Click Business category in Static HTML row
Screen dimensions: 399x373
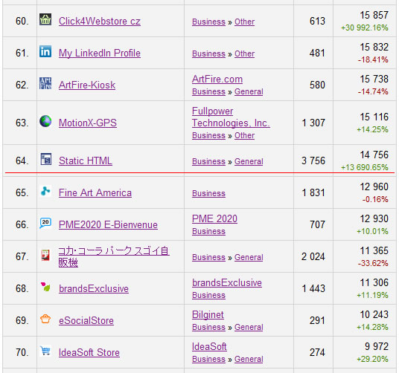tap(208, 161)
